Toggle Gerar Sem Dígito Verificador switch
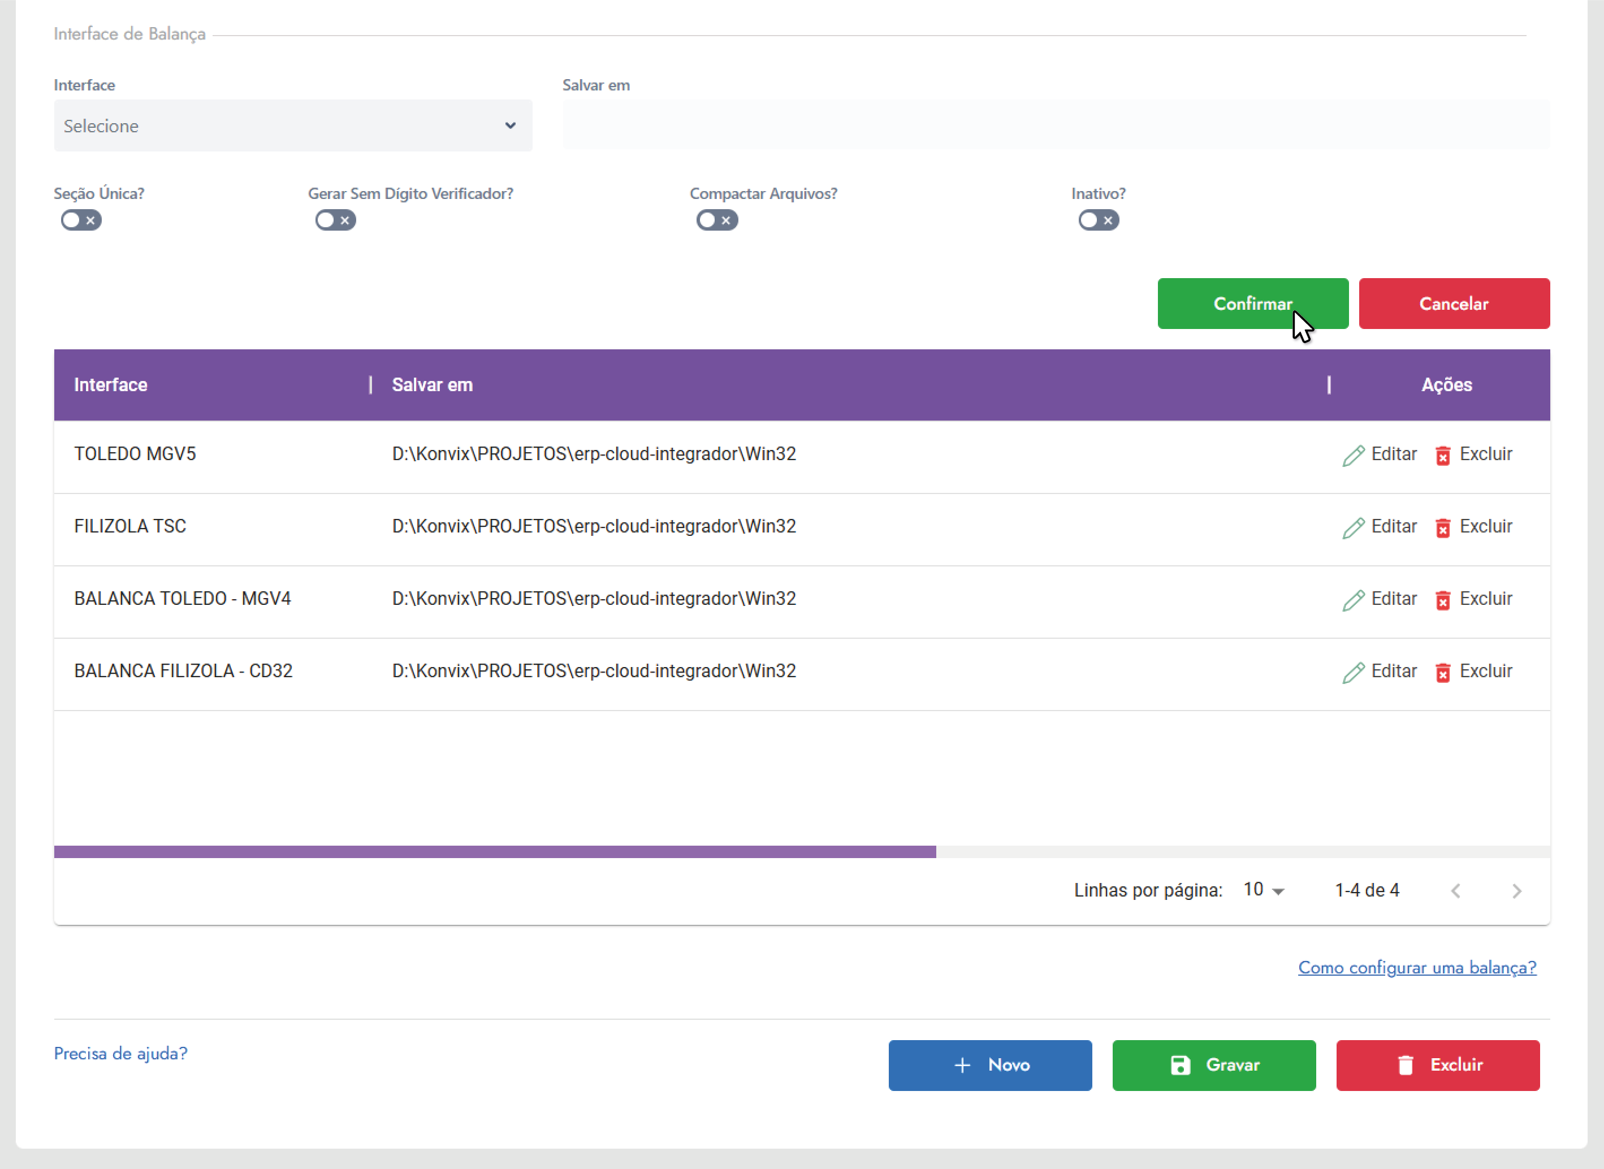Screen dimensions: 1604x1169 [335, 220]
